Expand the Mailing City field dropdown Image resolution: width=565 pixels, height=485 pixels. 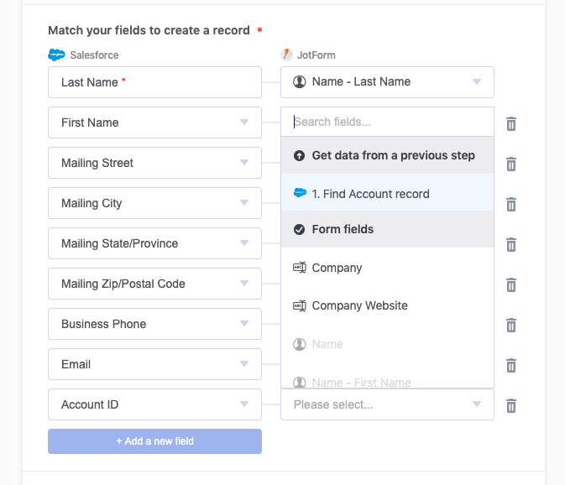point(155,203)
